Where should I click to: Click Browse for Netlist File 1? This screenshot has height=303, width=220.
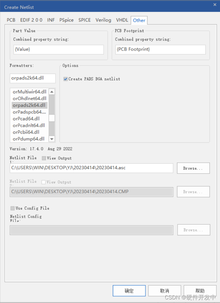(193, 168)
